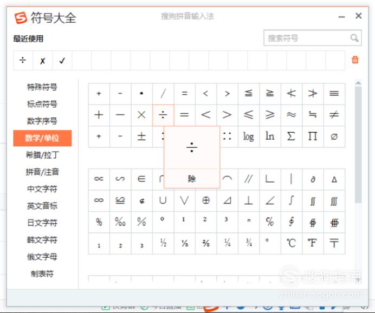Insert the log symbol

click(x=249, y=136)
